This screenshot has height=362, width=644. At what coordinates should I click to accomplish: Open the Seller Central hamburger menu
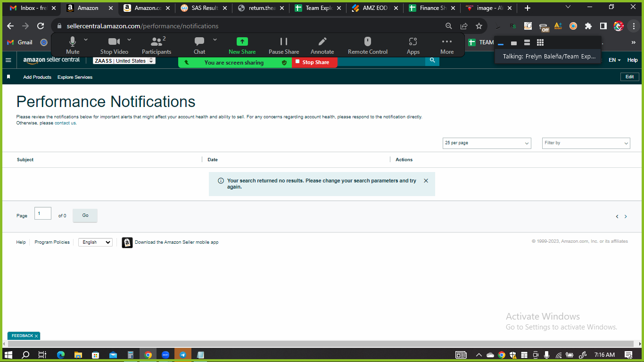pyautogui.click(x=8, y=60)
